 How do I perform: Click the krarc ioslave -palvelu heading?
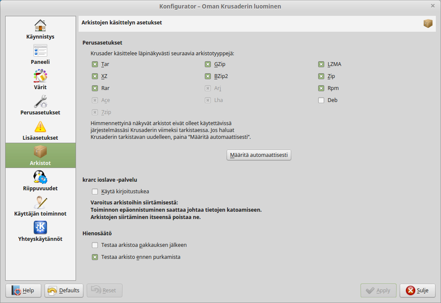tap(109, 180)
